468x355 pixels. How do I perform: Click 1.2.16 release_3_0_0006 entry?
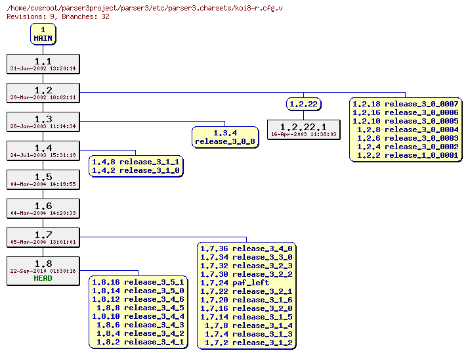[406, 112]
